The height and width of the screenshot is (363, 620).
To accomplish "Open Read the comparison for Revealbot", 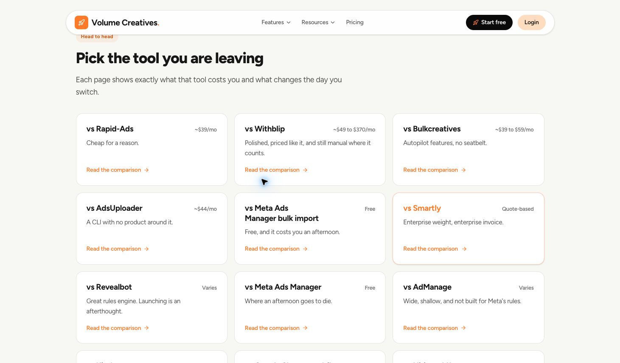I will (118, 328).
